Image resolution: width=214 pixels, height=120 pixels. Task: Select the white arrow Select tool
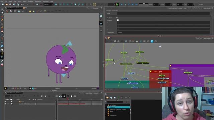coord(2,13)
